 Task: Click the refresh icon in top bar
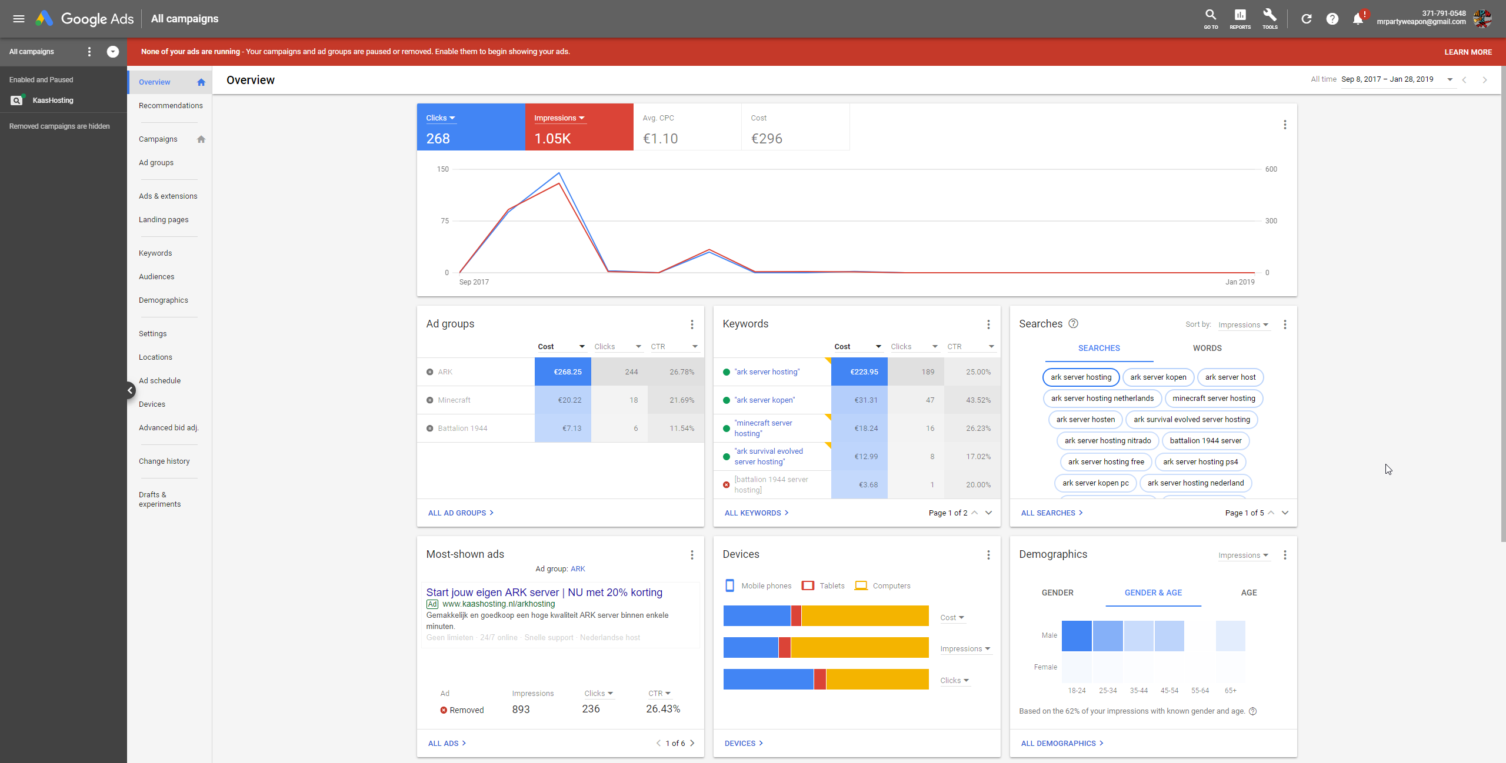pos(1307,19)
